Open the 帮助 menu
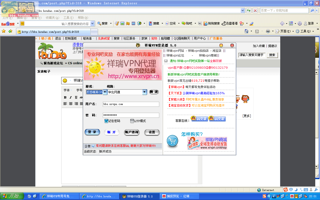This screenshot has width=320, height=200. [83, 18]
